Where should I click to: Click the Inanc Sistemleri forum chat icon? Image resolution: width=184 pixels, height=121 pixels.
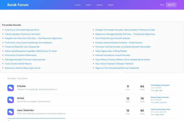(x=10, y=112)
